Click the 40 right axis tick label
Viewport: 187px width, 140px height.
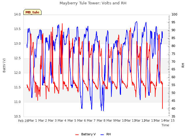click(x=173, y=108)
